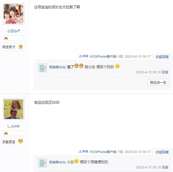Click the 绝世奇才 title label
173x172 pixels.
pos(9,47)
